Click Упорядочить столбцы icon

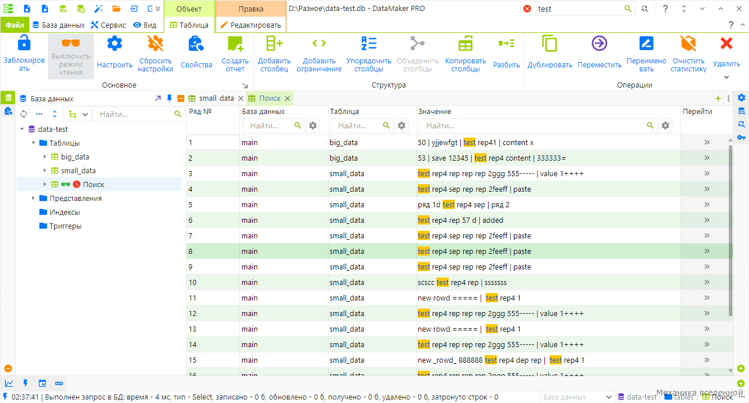[369, 43]
